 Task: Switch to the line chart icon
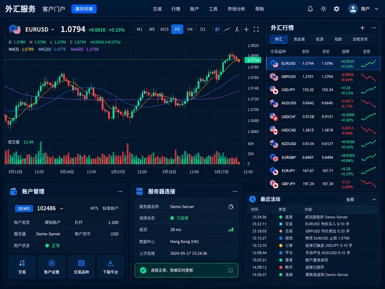(227, 29)
